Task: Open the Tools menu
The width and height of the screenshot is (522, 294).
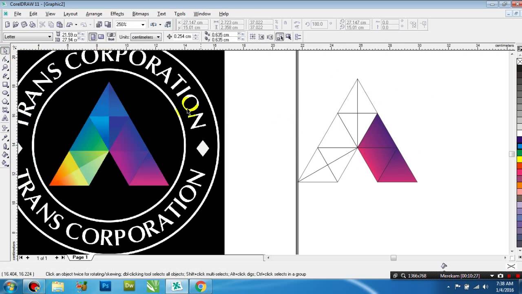Action: (179, 13)
